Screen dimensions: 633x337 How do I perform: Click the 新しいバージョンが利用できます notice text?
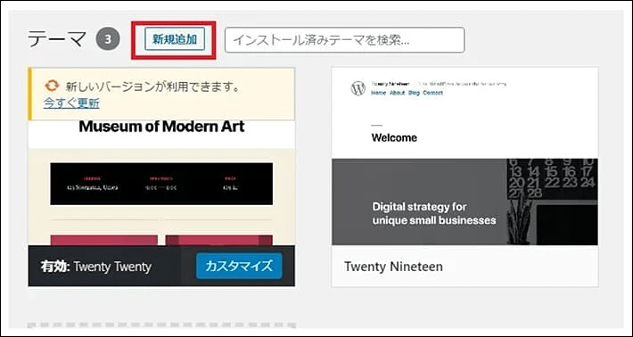pos(152,86)
